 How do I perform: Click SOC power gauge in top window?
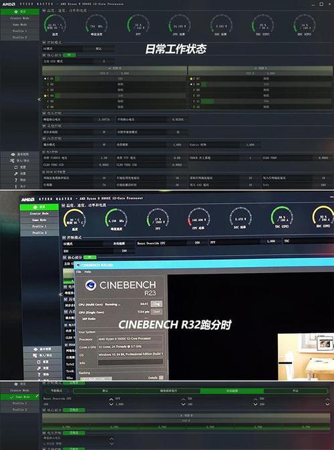(221, 25)
